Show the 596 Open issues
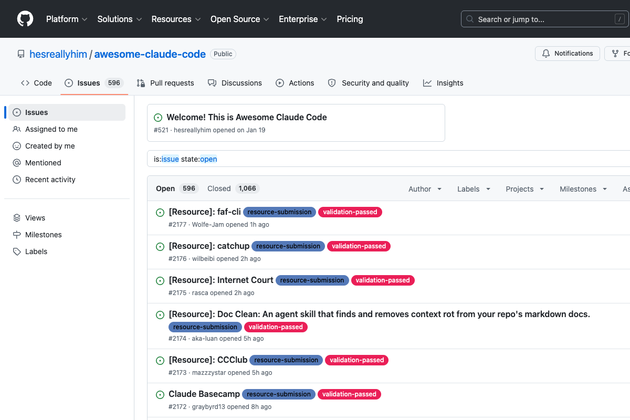 point(177,188)
